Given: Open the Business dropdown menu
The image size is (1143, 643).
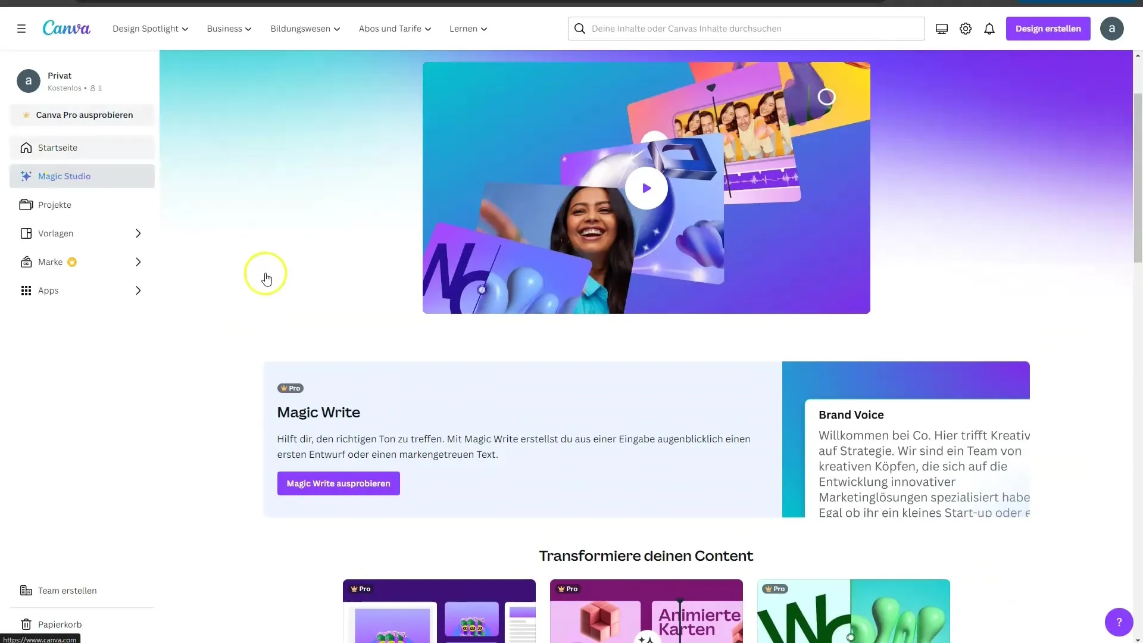Looking at the screenshot, I should [x=229, y=29].
